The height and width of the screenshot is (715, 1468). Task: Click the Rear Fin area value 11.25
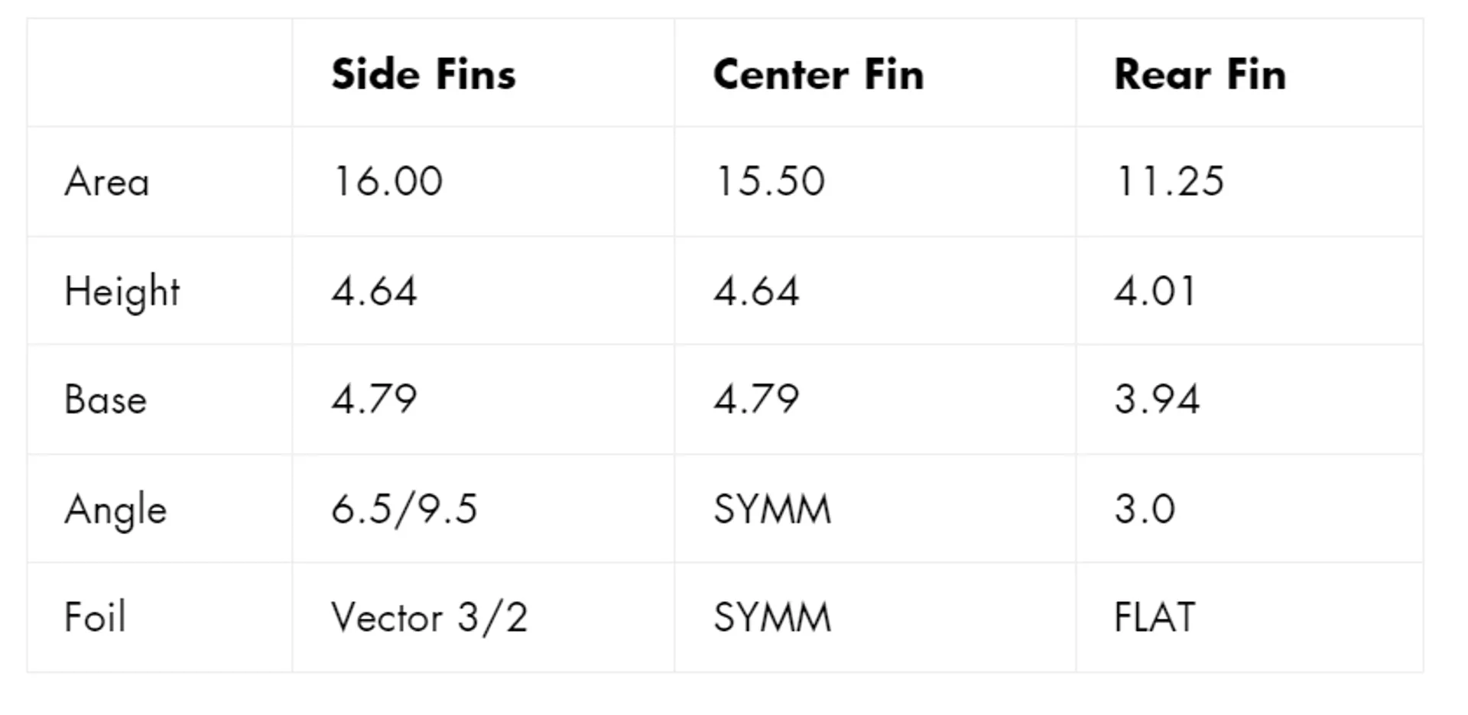click(x=1170, y=182)
